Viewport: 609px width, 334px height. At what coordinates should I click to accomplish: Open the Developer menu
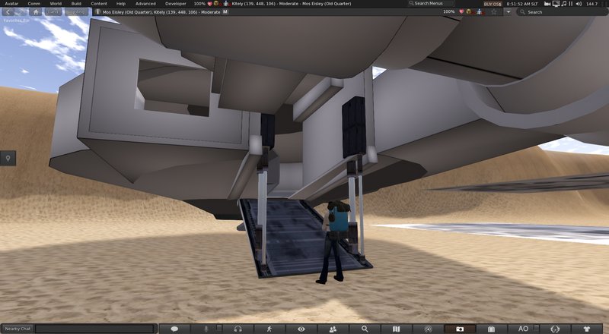tap(176, 4)
